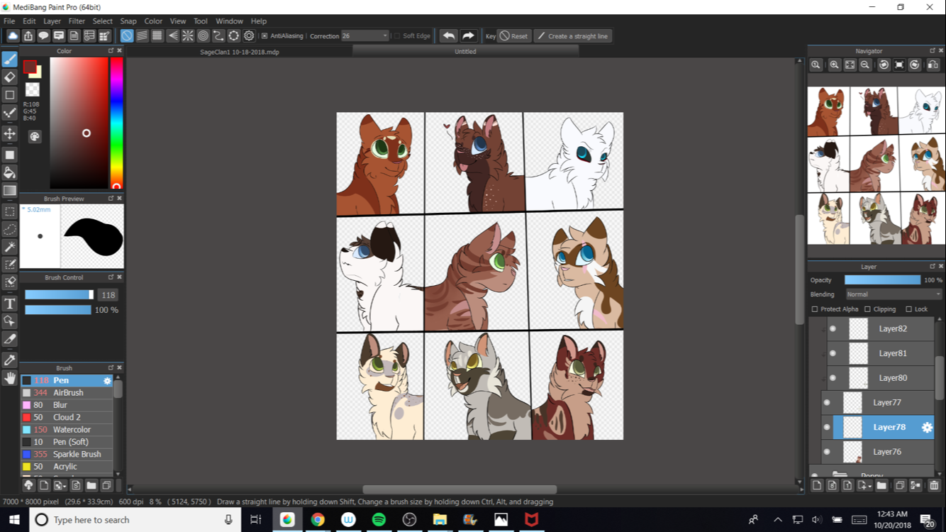Select the Move tool
This screenshot has height=532, width=946.
click(x=10, y=133)
